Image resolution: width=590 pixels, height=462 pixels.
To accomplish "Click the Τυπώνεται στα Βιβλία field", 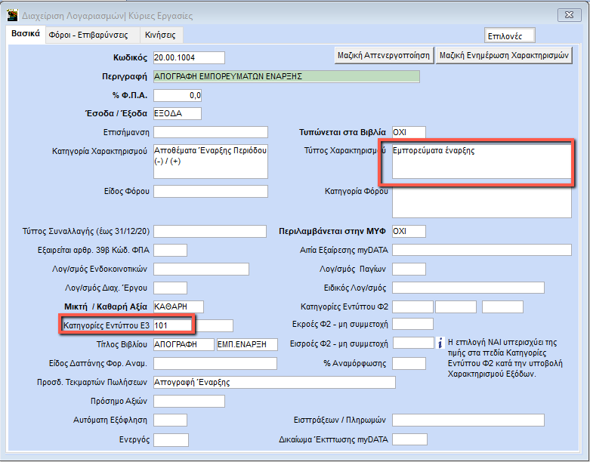I will 409,132.
